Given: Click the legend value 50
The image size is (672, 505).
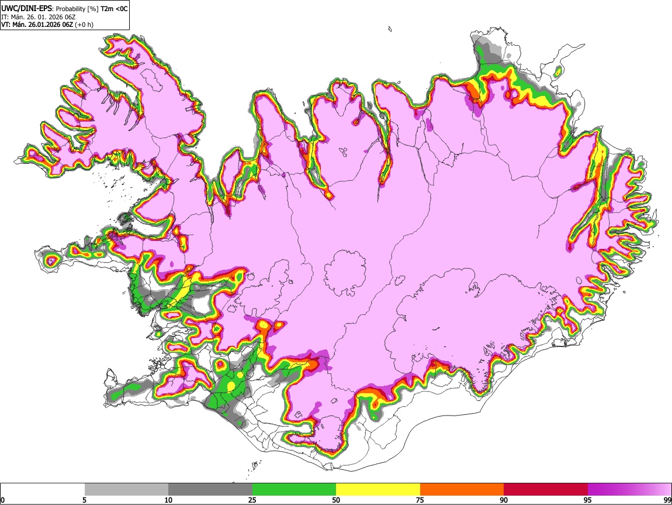Looking at the screenshot, I should (336, 500).
